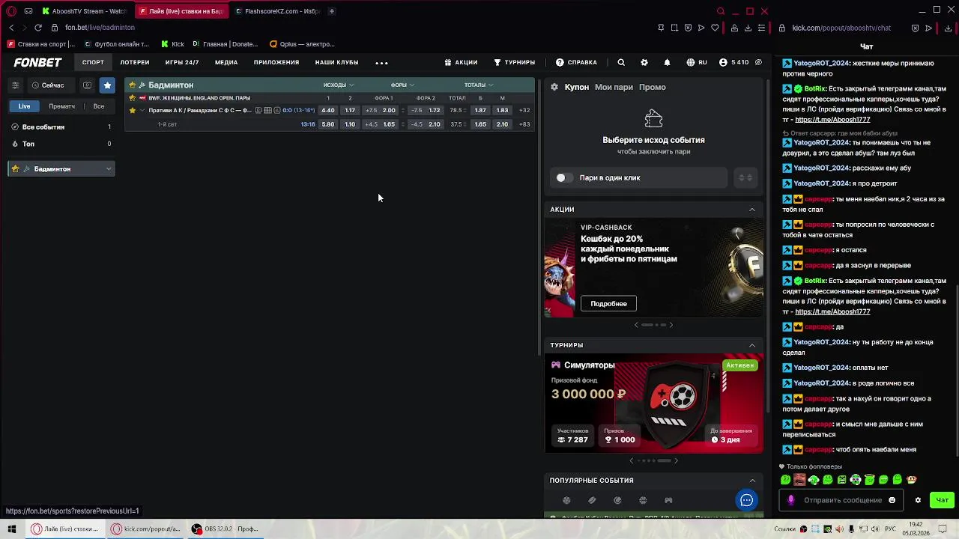Click the Отправить сообщение chat input

coord(843,500)
